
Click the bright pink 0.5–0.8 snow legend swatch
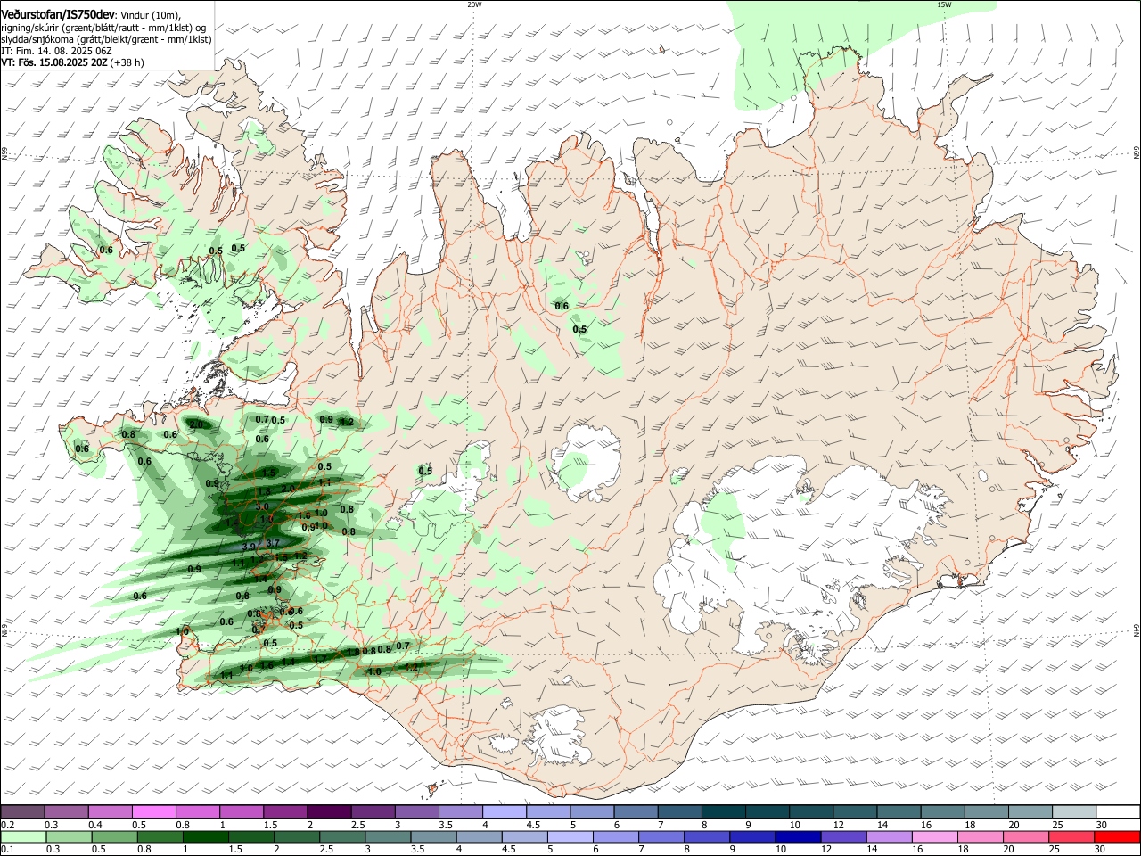click(x=154, y=812)
